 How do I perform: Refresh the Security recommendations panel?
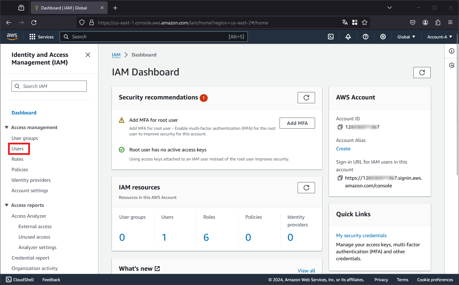click(x=306, y=98)
